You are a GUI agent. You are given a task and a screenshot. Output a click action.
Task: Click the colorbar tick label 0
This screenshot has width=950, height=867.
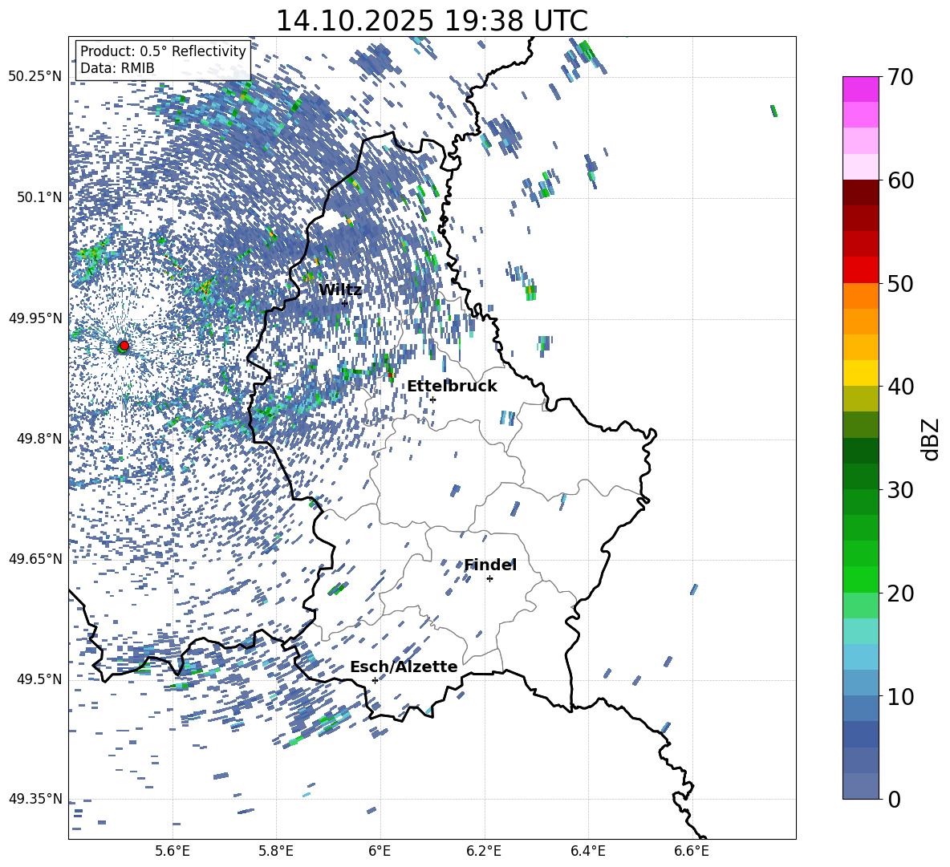click(894, 799)
